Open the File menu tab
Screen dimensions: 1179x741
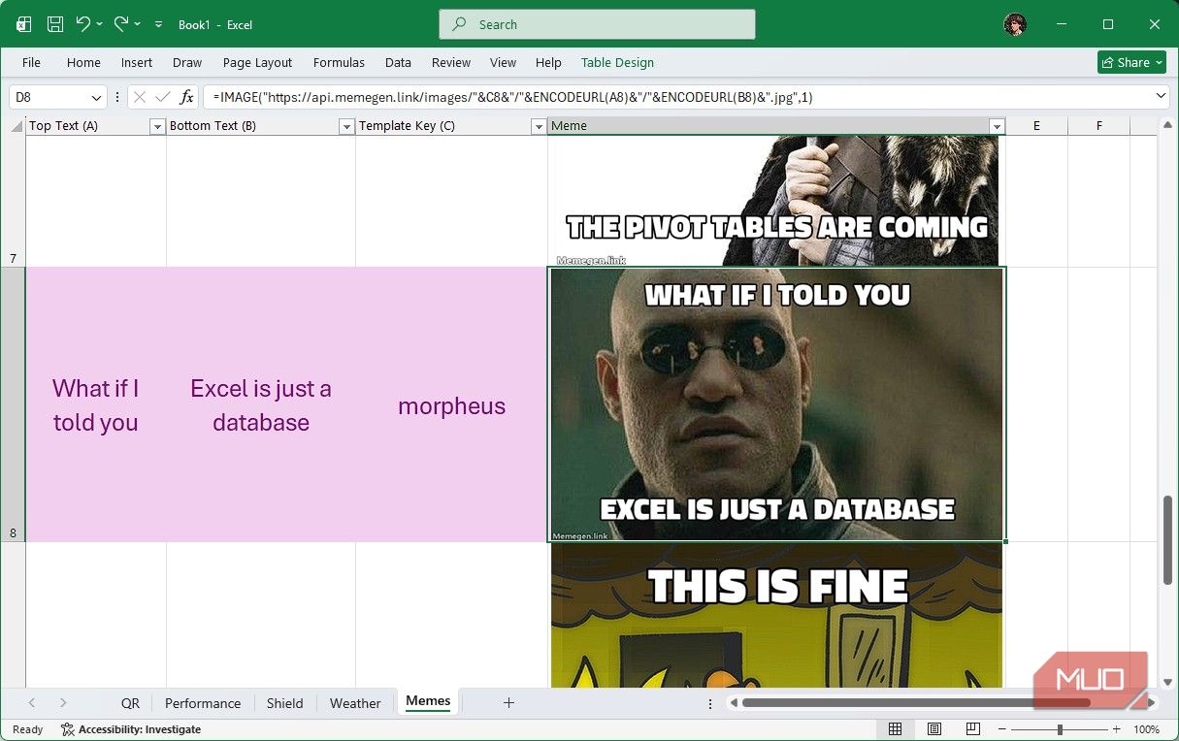click(31, 62)
